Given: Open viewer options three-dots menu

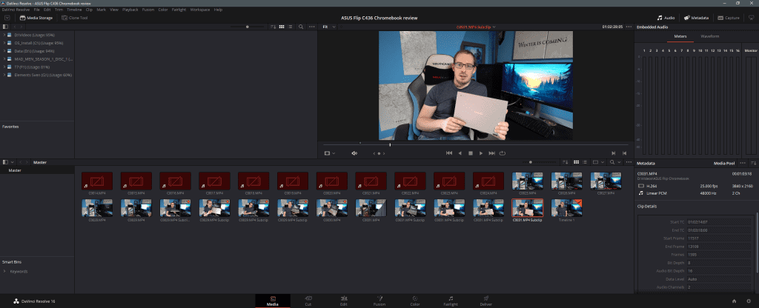Looking at the screenshot, I should coord(629,27).
